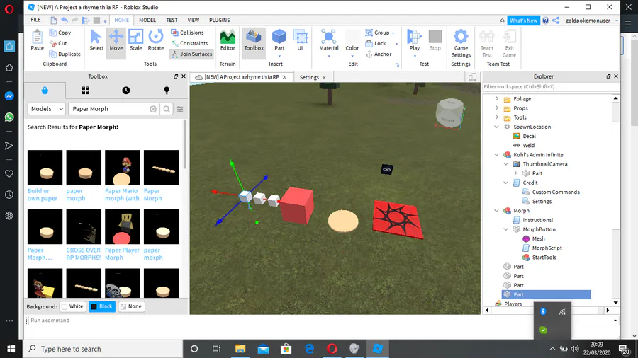Screen dimensions: 638x358
Task: Collapse the Morph model node
Action: 496,211
